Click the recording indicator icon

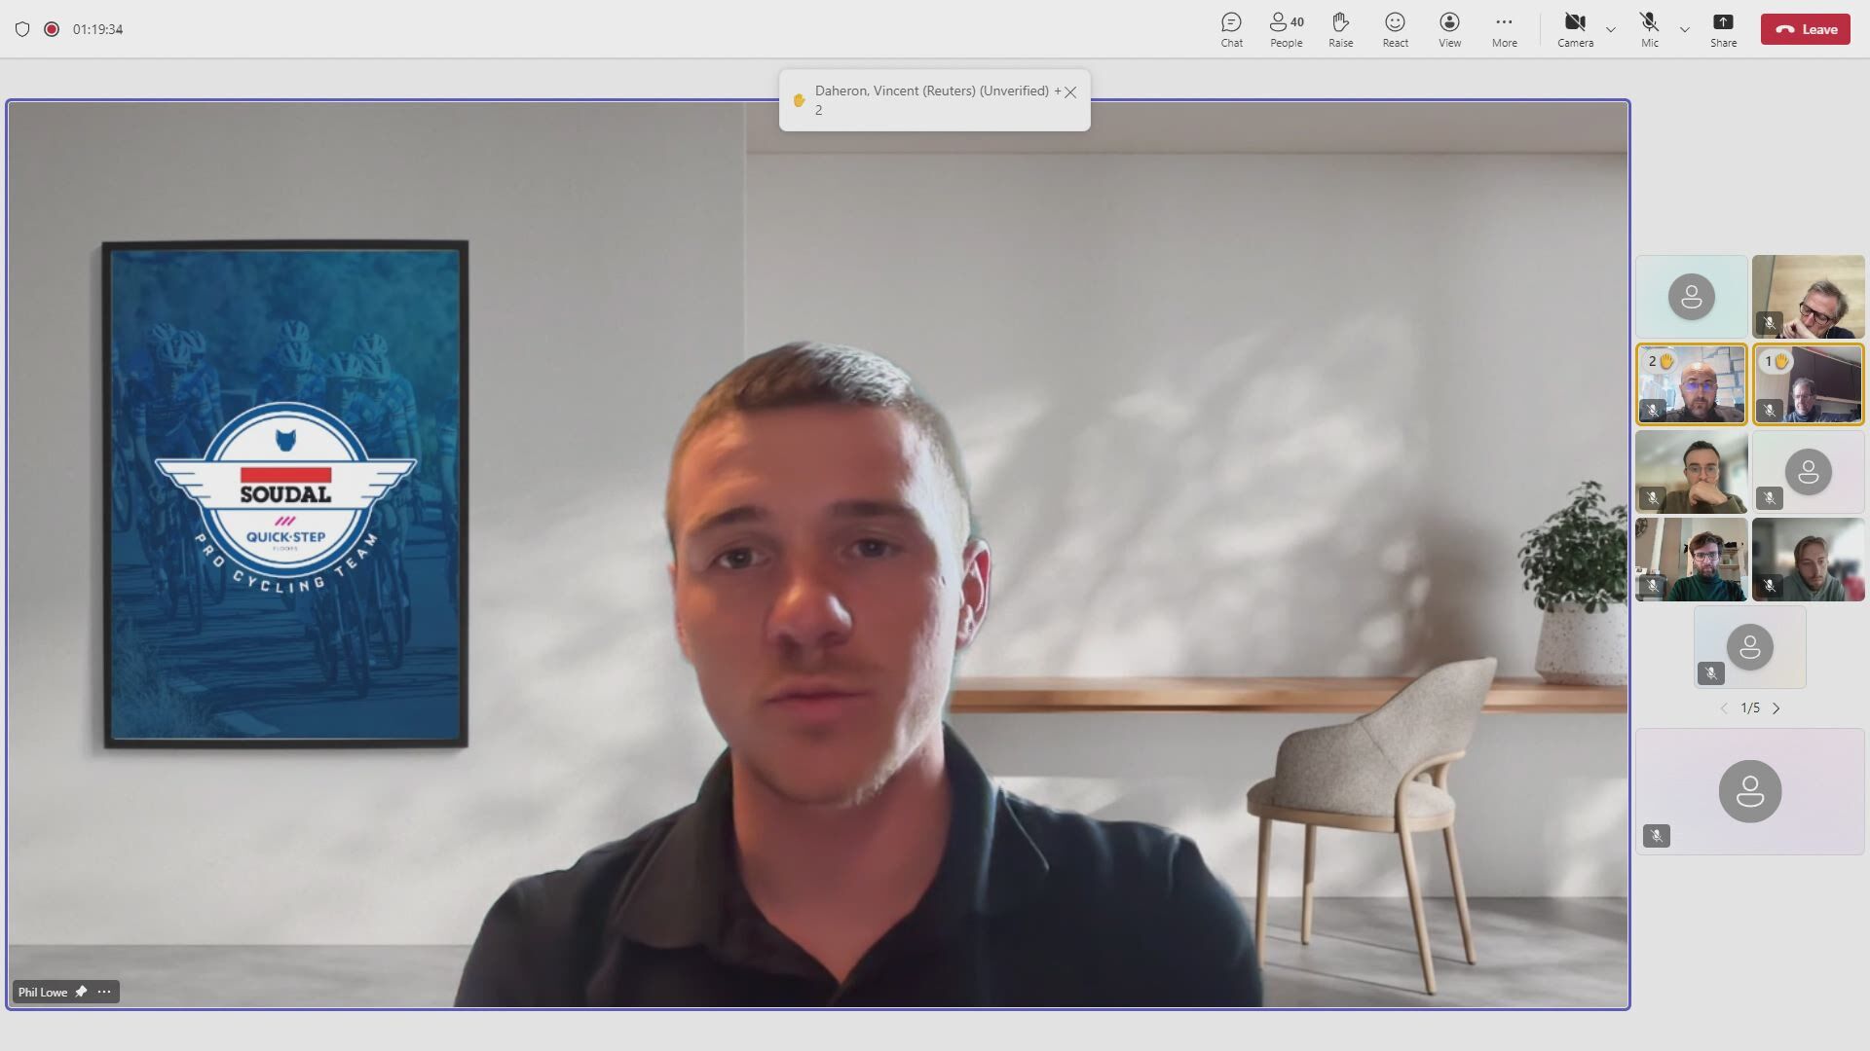click(52, 29)
